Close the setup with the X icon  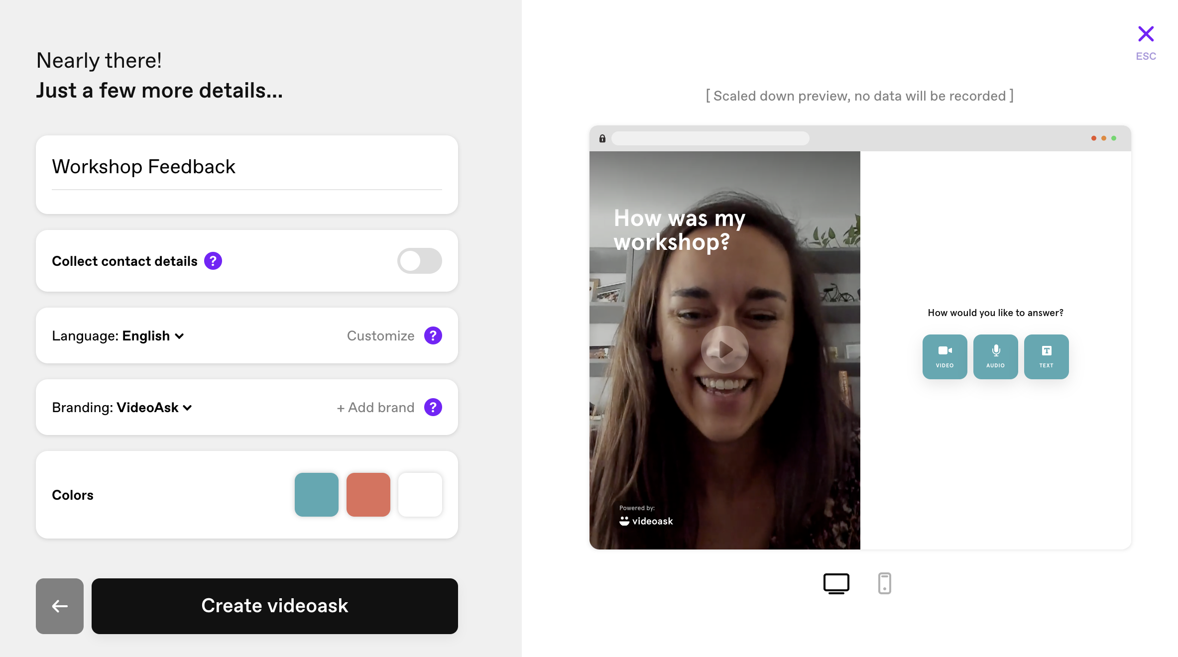pyautogui.click(x=1146, y=34)
